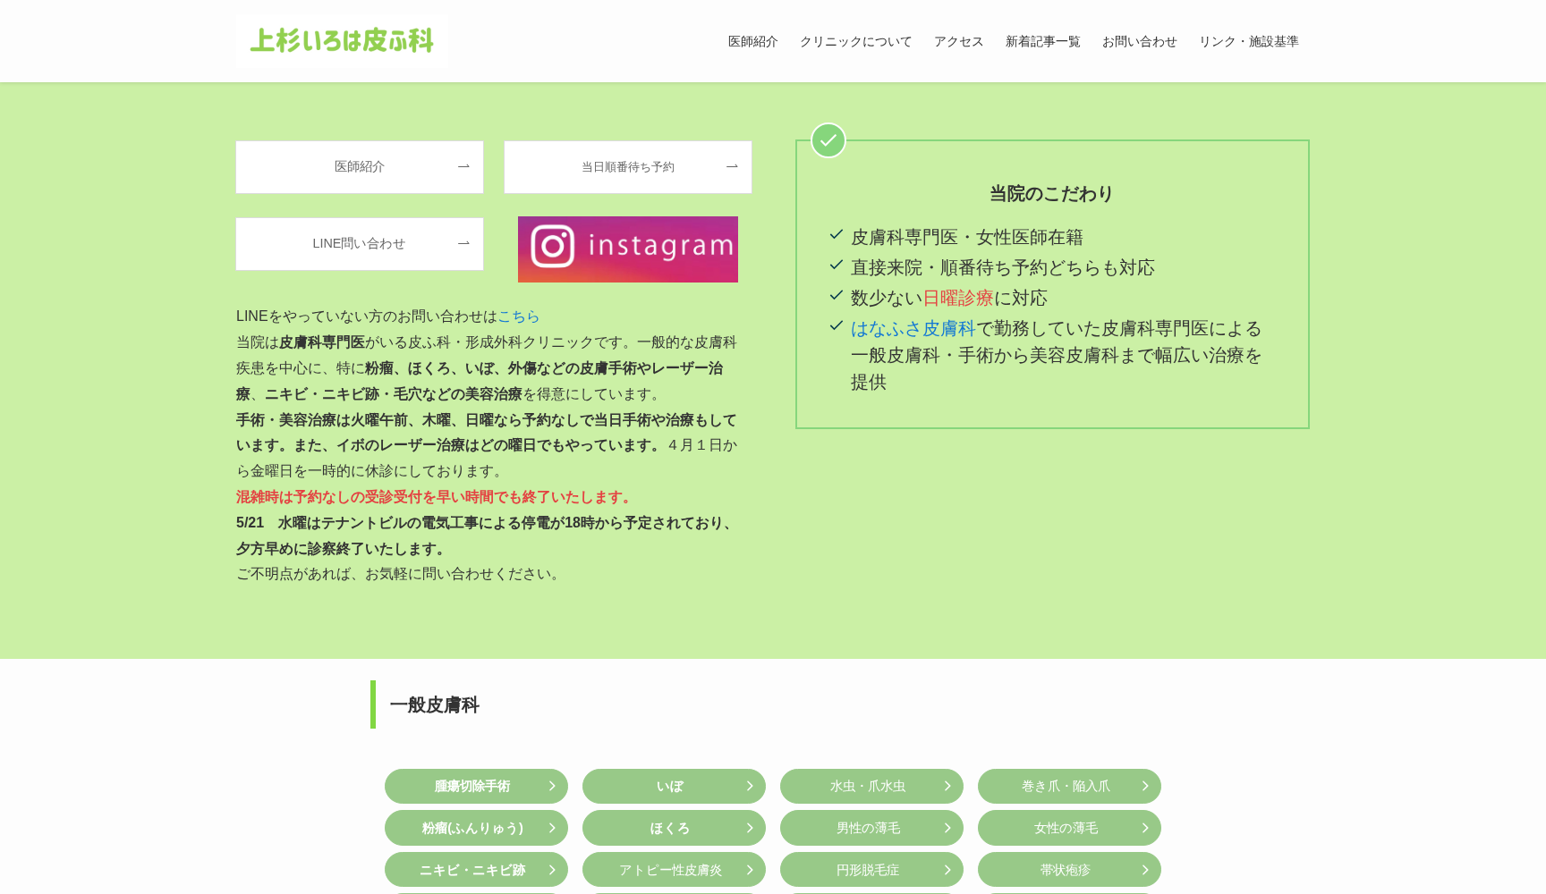
Task: Click the 腫瘍切除手術 button
Action: pyautogui.click(x=475, y=786)
